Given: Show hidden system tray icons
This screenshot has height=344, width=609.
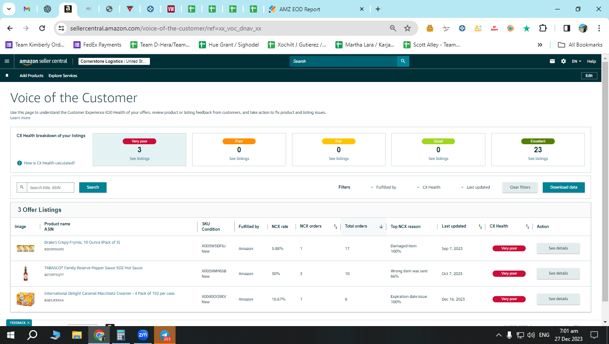Looking at the screenshot, I should [x=498, y=335].
